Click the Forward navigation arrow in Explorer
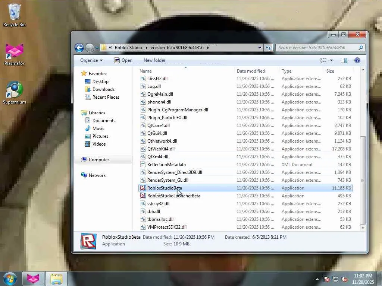The width and height of the screenshot is (382, 286). click(x=90, y=48)
